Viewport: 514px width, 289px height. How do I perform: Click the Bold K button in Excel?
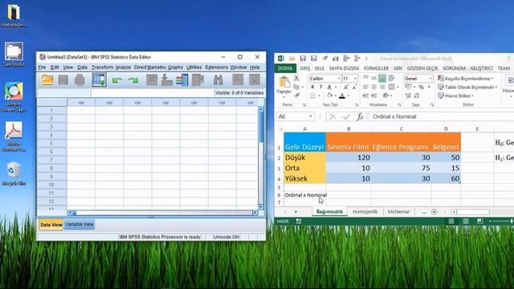pyautogui.click(x=312, y=87)
